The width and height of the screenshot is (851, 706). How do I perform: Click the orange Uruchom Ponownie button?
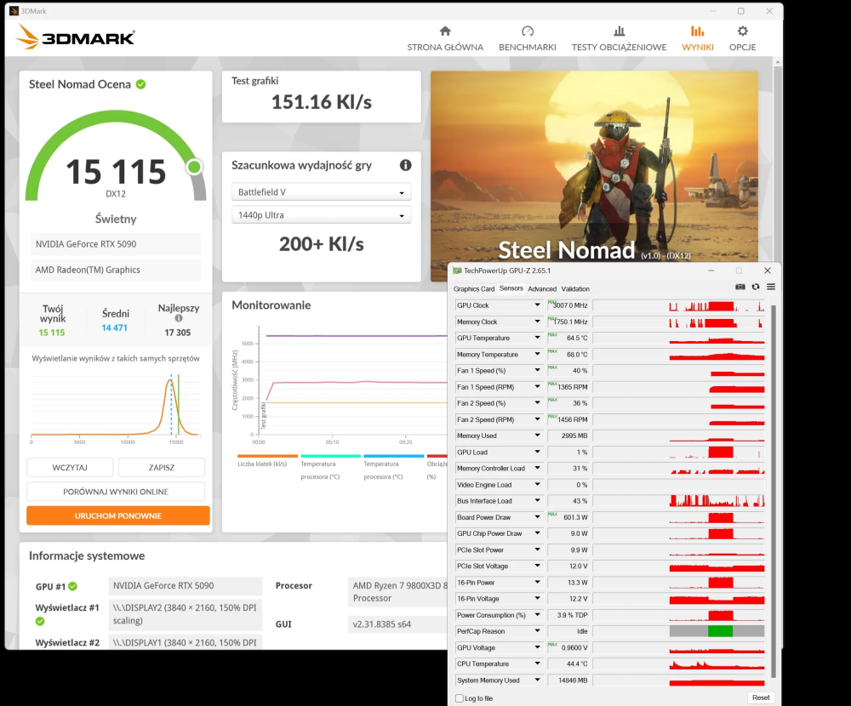pyautogui.click(x=117, y=515)
